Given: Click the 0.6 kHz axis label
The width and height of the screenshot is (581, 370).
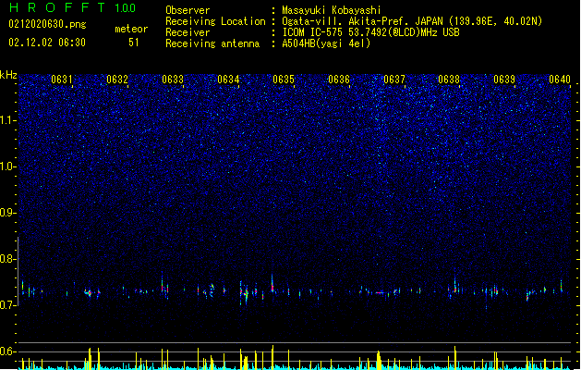Looking at the screenshot, I should coord(7,351).
